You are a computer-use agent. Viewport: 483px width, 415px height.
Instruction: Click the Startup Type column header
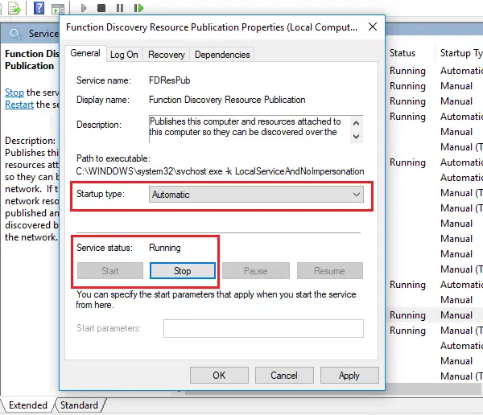[x=461, y=53]
